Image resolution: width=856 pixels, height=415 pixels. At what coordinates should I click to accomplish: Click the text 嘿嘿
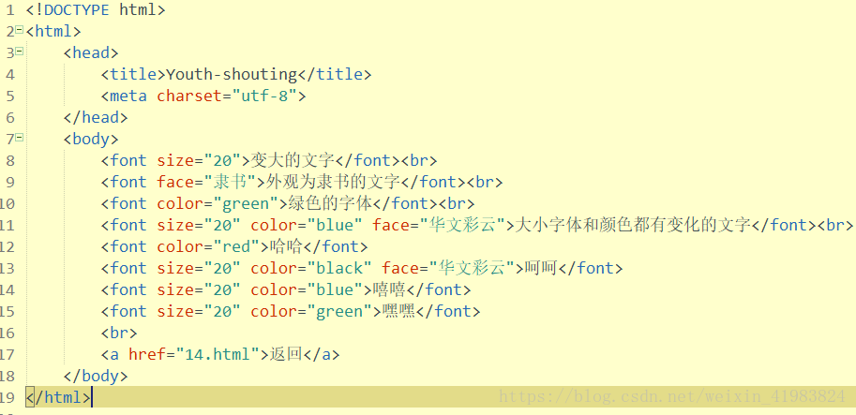tap(398, 312)
